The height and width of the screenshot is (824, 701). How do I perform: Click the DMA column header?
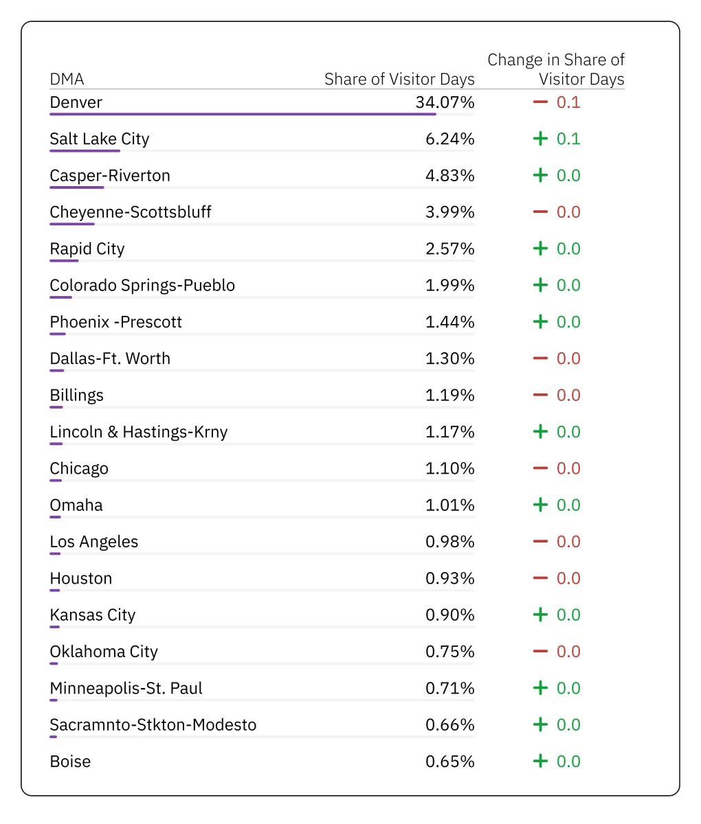pyautogui.click(x=67, y=80)
